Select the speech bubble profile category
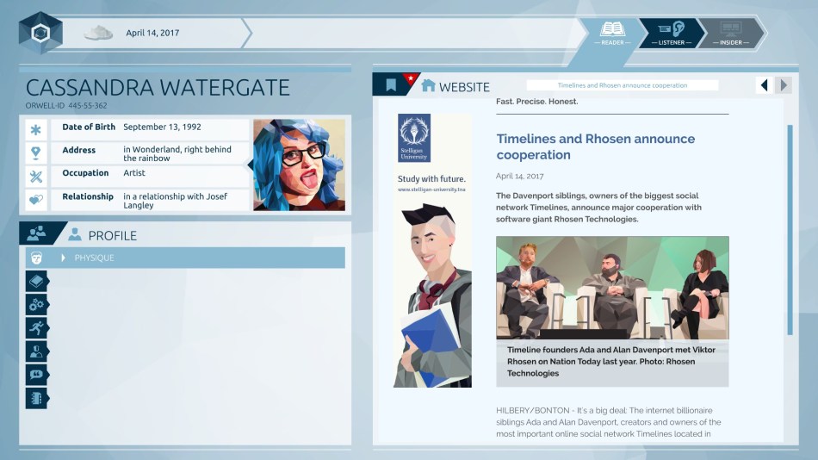Screen dimensions: 818x460 (x=36, y=374)
